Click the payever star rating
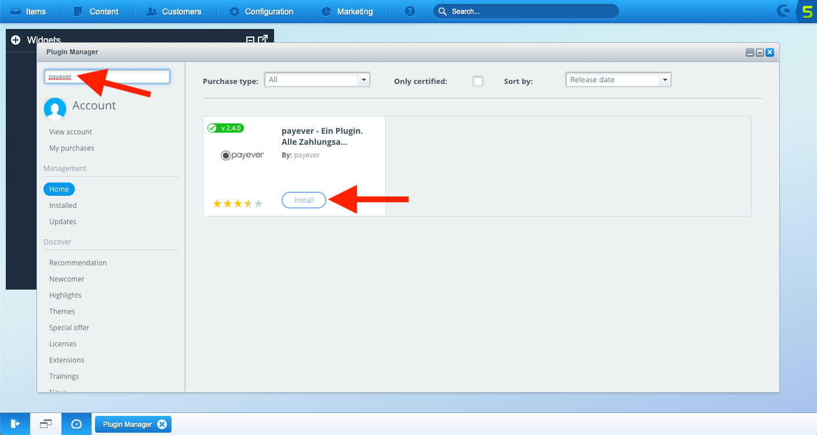Screen dimensions: 817x435 pyautogui.click(x=238, y=203)
